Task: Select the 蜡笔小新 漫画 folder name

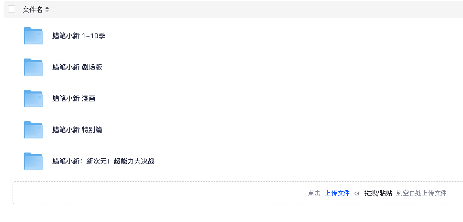Action: pos(74,99)
